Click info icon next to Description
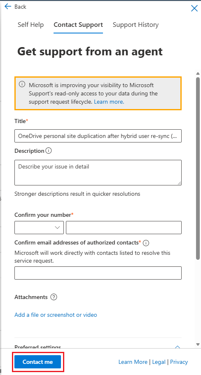Screen dimensions: 201x375 [x=49, y=151]
